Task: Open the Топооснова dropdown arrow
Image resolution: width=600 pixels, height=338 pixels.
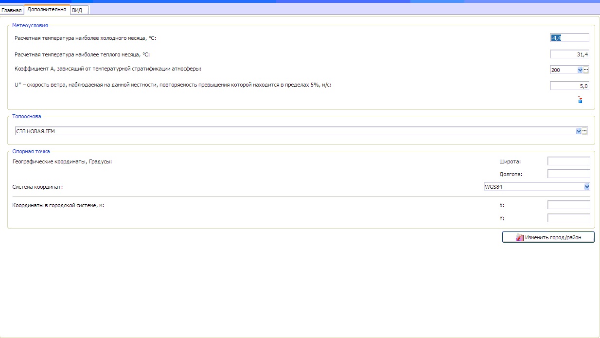Action: tap(578, 131)
